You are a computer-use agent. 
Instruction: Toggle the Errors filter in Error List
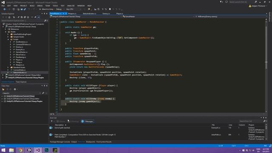tap(61, 121)
